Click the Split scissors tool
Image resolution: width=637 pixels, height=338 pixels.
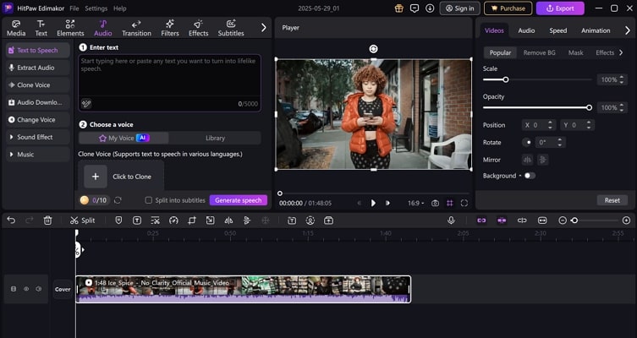(x=82, y=221)
